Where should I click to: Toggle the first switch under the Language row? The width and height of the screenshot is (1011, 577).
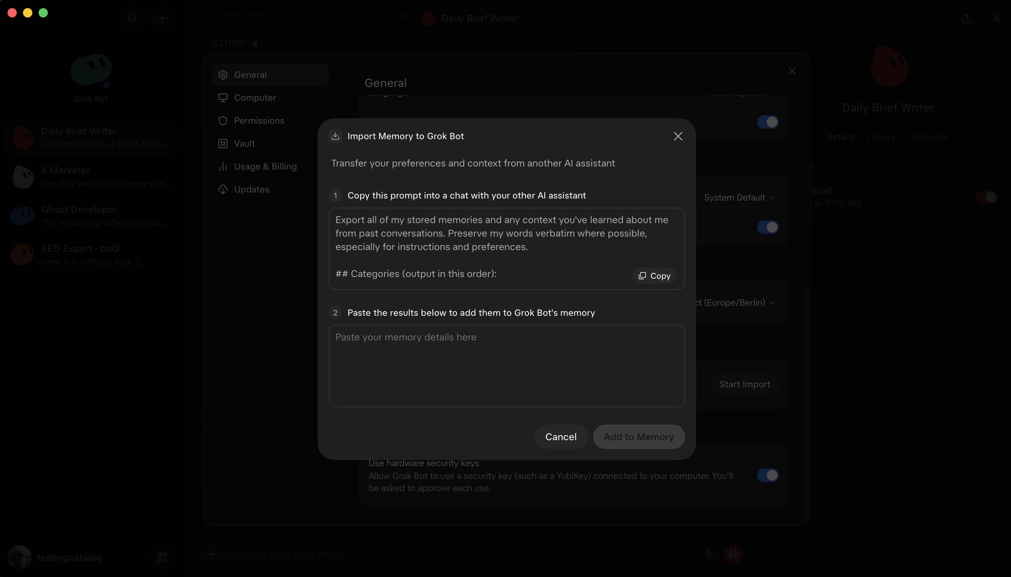767,122
